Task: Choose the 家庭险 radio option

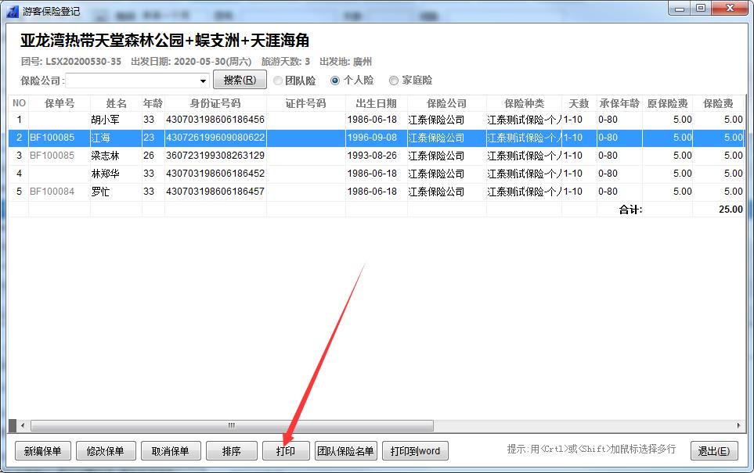Action: pyautogui.click(x=394, y=80)
